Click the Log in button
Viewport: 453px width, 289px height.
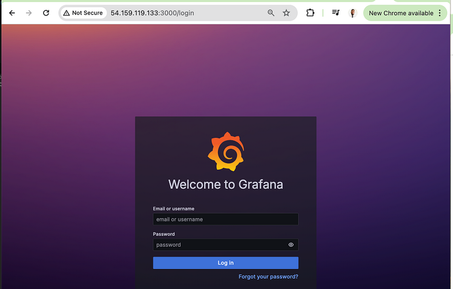click(x=226, y=263)
